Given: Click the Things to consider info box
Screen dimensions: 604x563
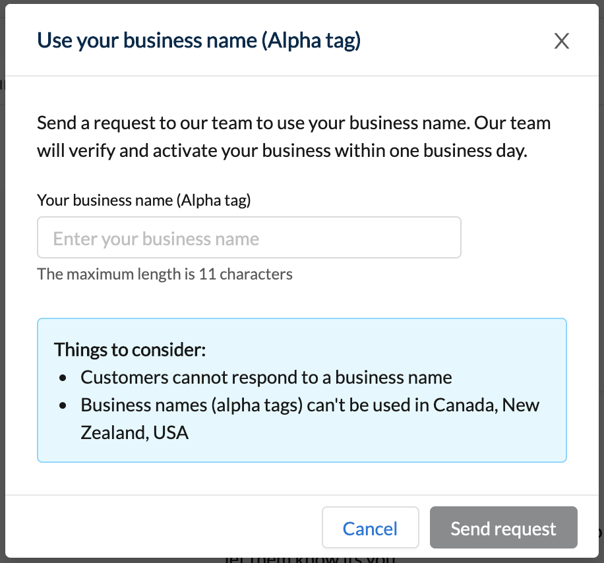Looking at the screenshot, I should pos(302,389).
